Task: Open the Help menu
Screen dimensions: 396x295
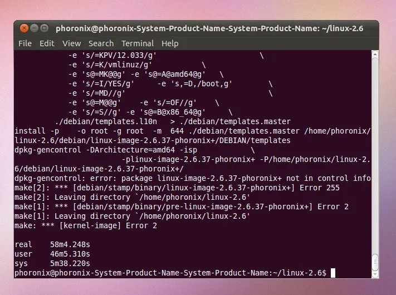Action: (170, 43)
